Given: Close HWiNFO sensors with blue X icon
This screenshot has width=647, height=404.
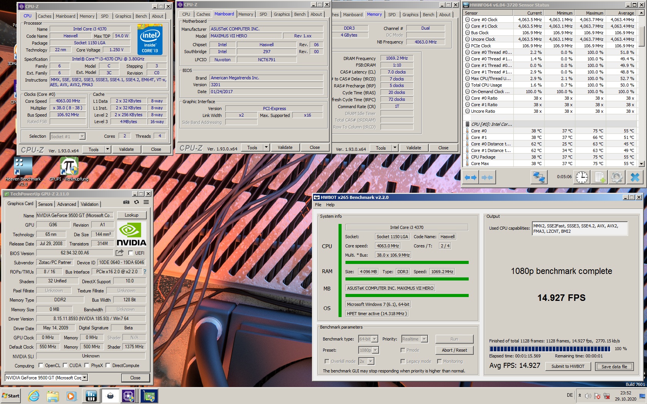Looking at the screenshot, I should pos(635,177).
